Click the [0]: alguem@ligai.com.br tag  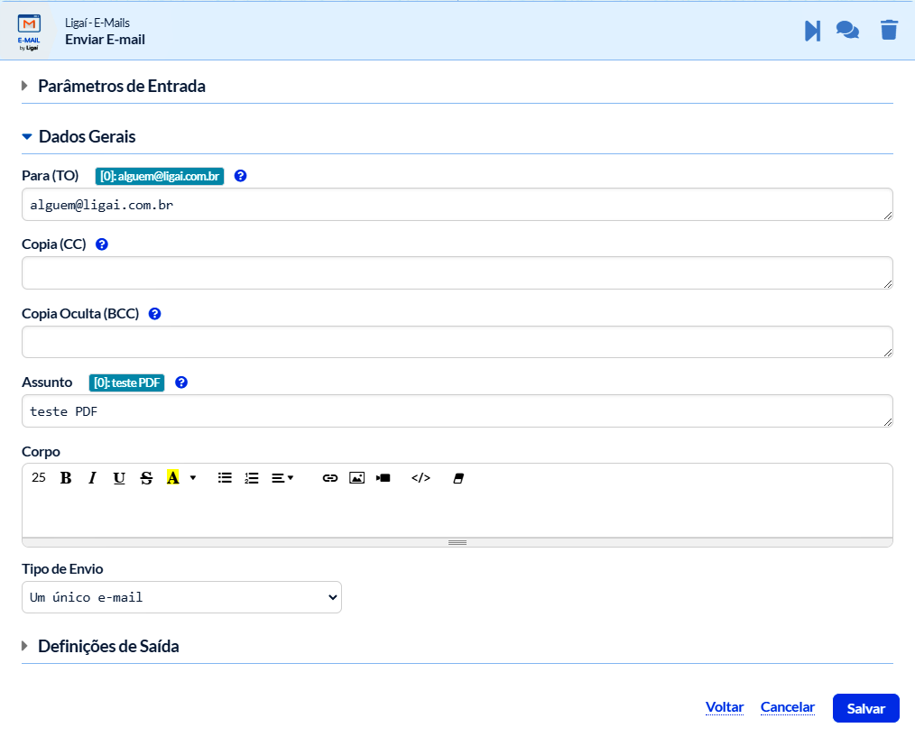[160, 176]
